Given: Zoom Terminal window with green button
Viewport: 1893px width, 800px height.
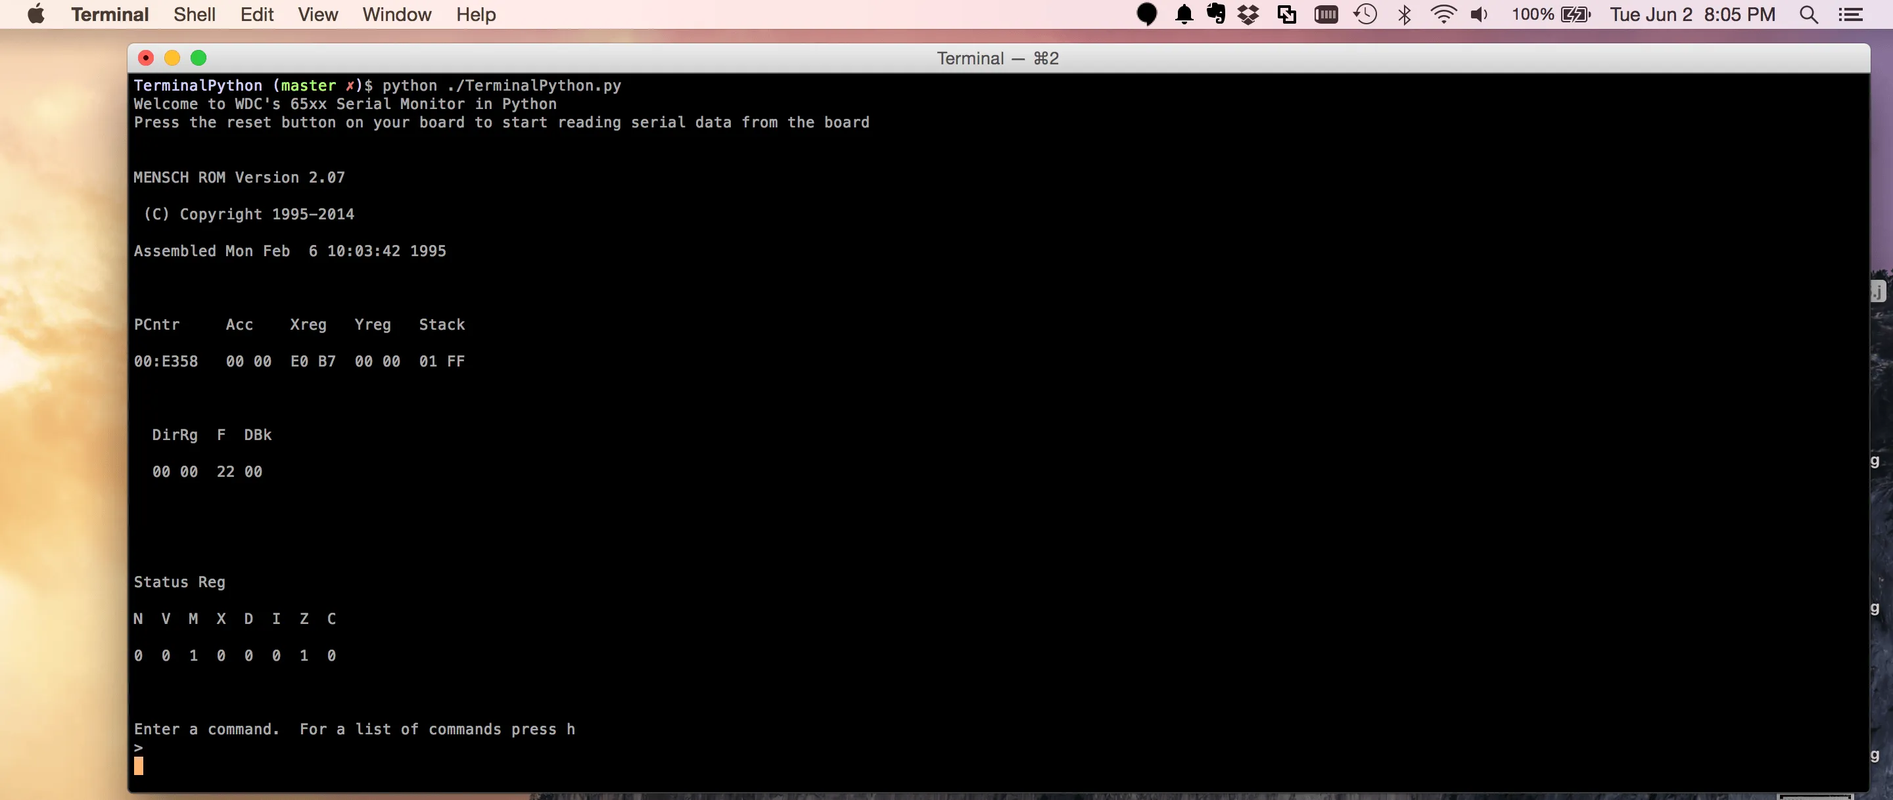Looking at the screenshot, I should click(x=199, y=58).
